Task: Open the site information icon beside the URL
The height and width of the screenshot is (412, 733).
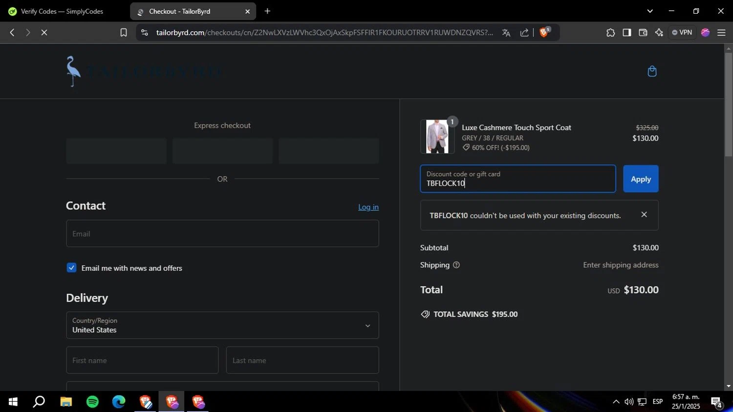Action: click(x=144, y=33)
